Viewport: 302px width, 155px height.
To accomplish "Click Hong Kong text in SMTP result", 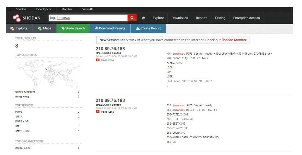I will (x=107, y=112).
